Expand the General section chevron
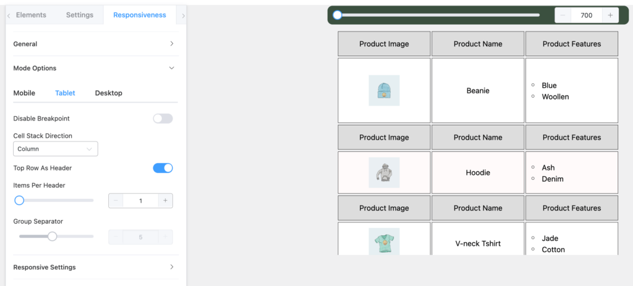Screen dimensions: 633x286 pyautogui.click(x=172, y=44)
